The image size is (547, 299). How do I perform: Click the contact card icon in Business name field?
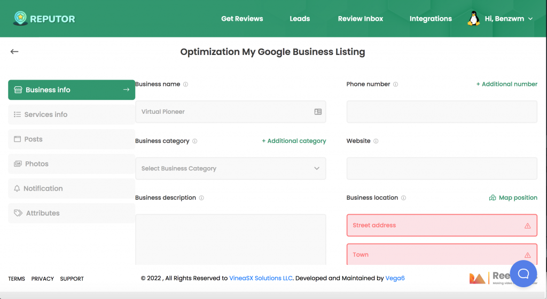pos(318,112)
